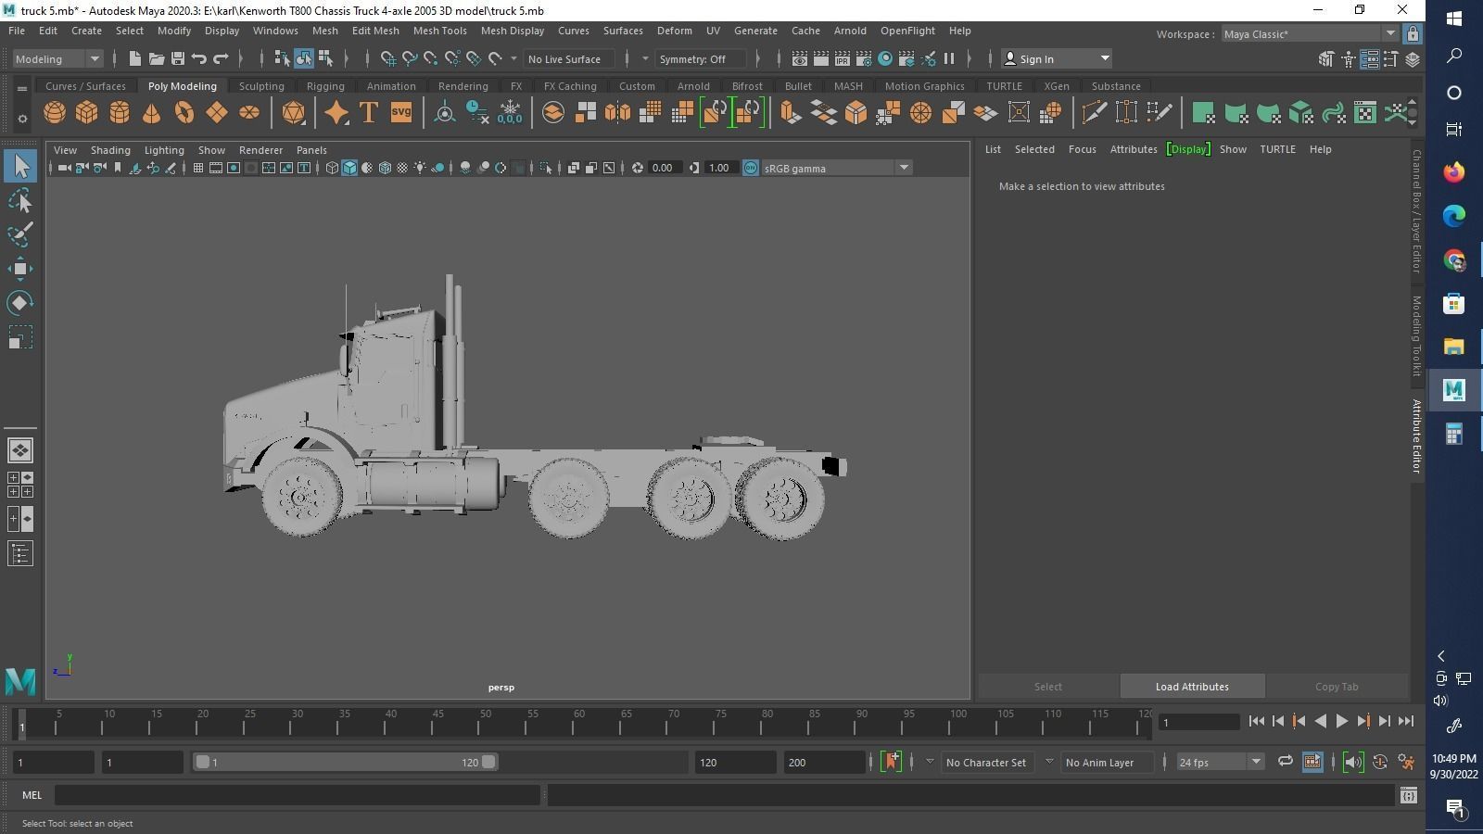Toggle cached playback button
The image size is (1483, 834).
tap(1312, 762)
